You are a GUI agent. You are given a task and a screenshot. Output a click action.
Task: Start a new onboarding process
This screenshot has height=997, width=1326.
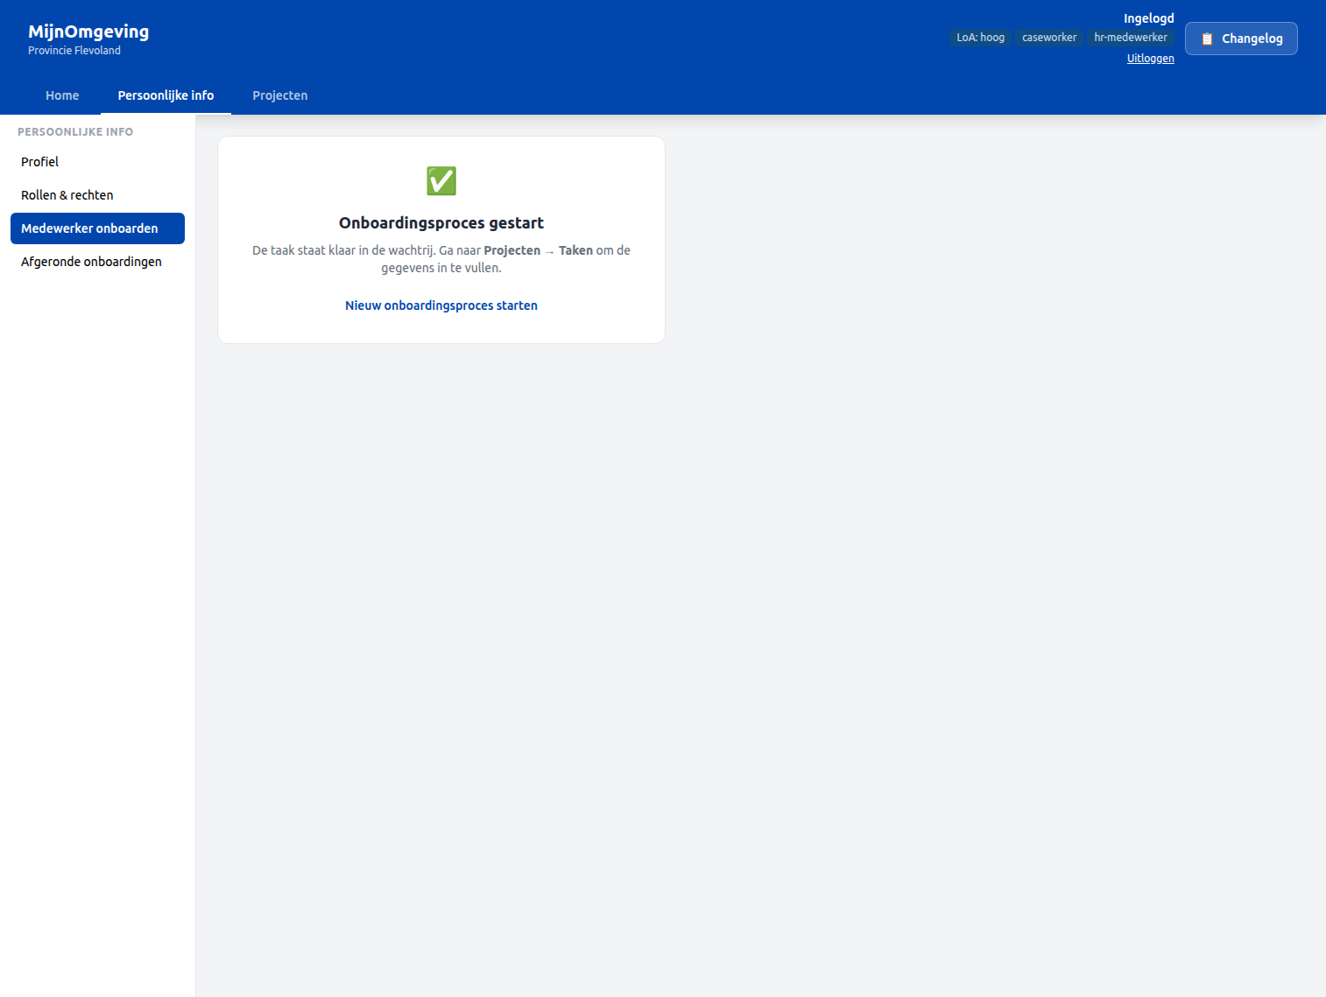pyautogui.click(x=441, y=305)
